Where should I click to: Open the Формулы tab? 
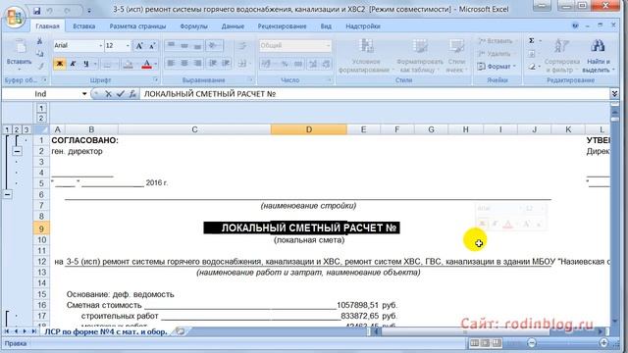coord(193,26)
